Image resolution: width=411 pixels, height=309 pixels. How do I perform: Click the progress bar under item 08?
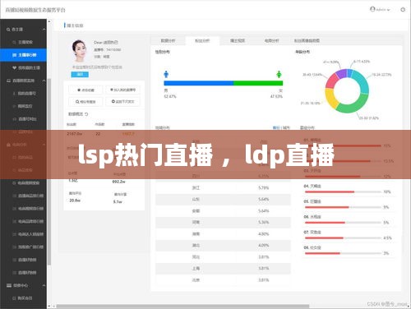click(343, 253)
